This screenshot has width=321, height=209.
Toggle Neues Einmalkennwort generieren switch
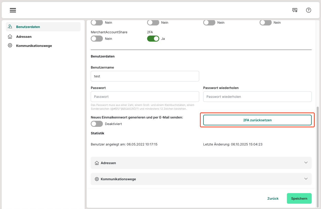[97, 124]
